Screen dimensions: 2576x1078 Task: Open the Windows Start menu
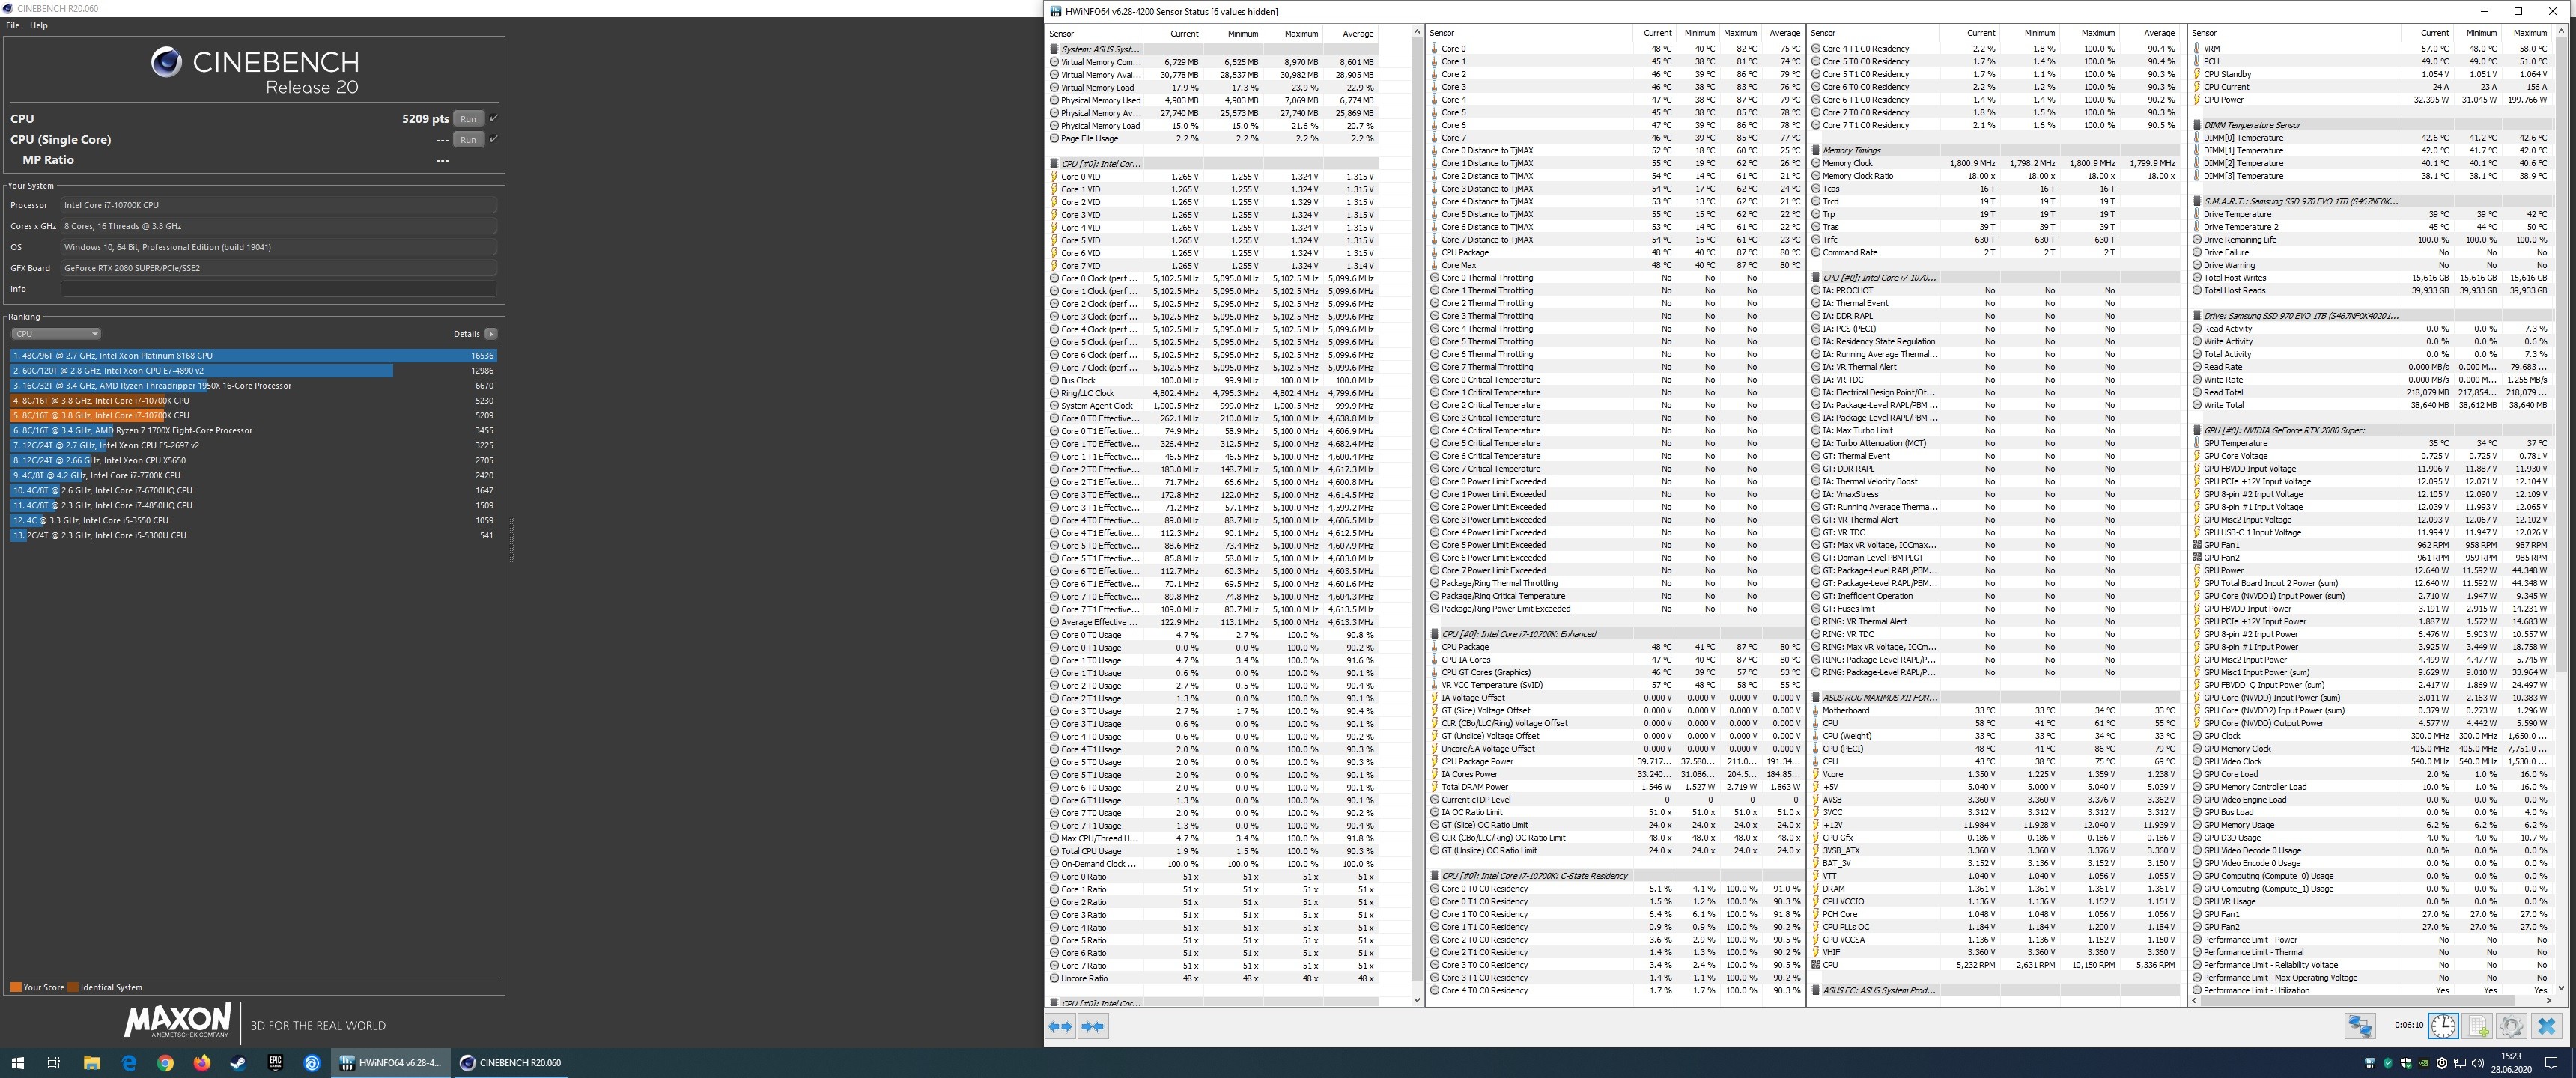click(17, 1063)
